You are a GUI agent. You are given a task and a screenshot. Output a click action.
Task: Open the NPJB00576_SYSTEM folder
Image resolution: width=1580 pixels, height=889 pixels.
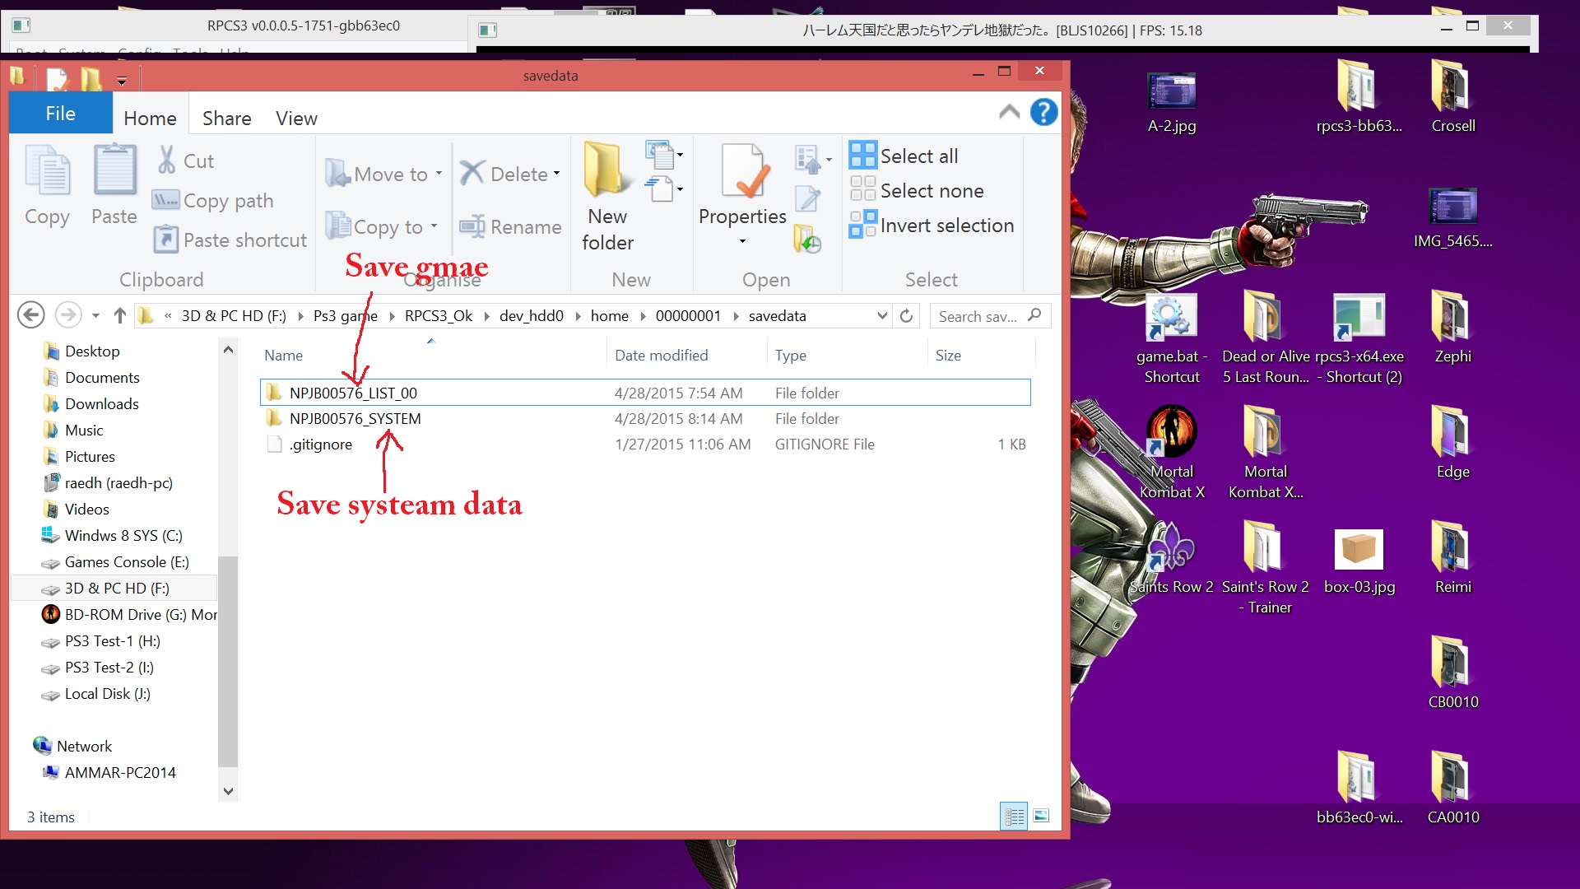tap(355, 418)
